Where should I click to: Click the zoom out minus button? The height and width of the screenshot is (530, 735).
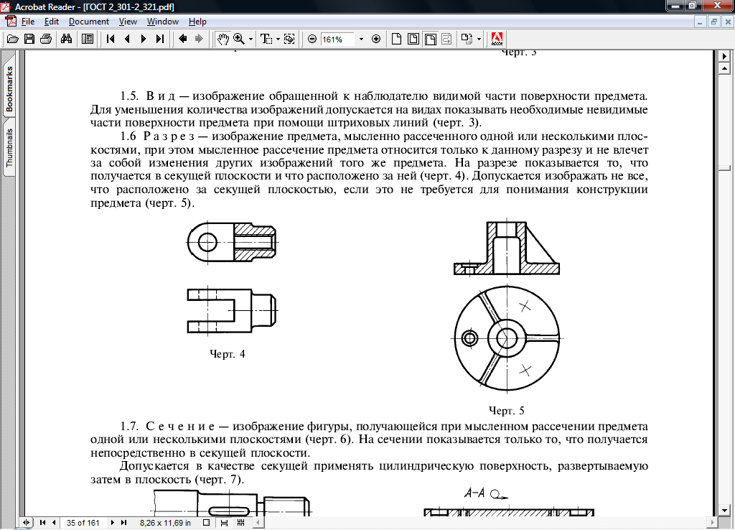point(312,39)
